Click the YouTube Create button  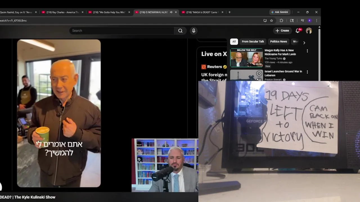tap(282, 31)
